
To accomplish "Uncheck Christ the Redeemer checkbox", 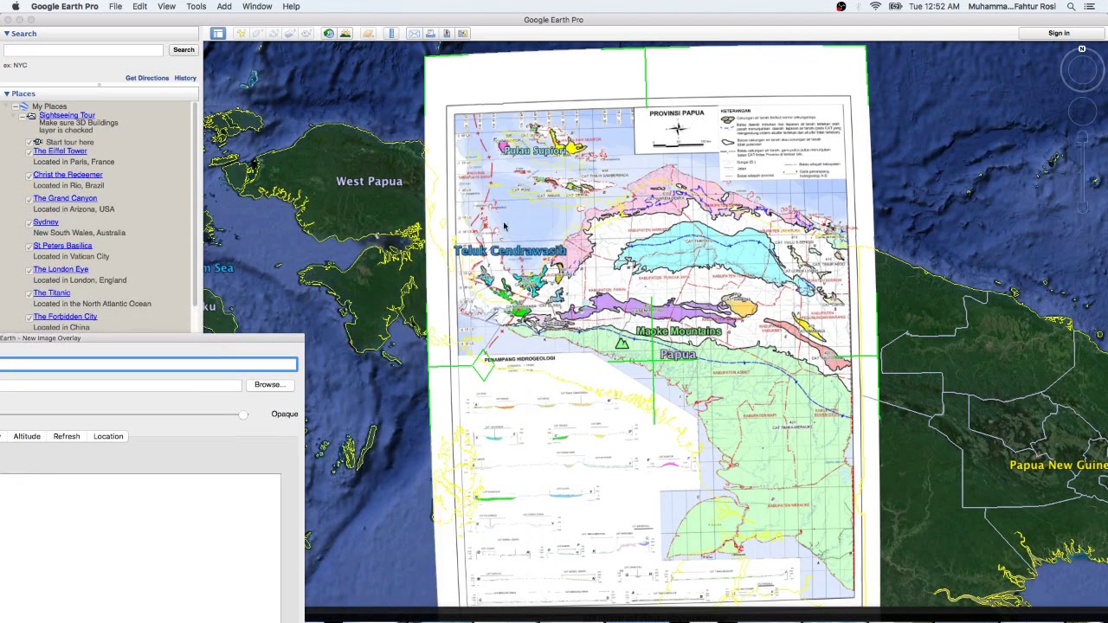I will point(29,175).
